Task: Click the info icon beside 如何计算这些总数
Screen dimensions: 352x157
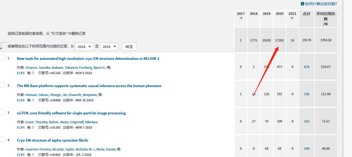Action: tap(302, 4)
